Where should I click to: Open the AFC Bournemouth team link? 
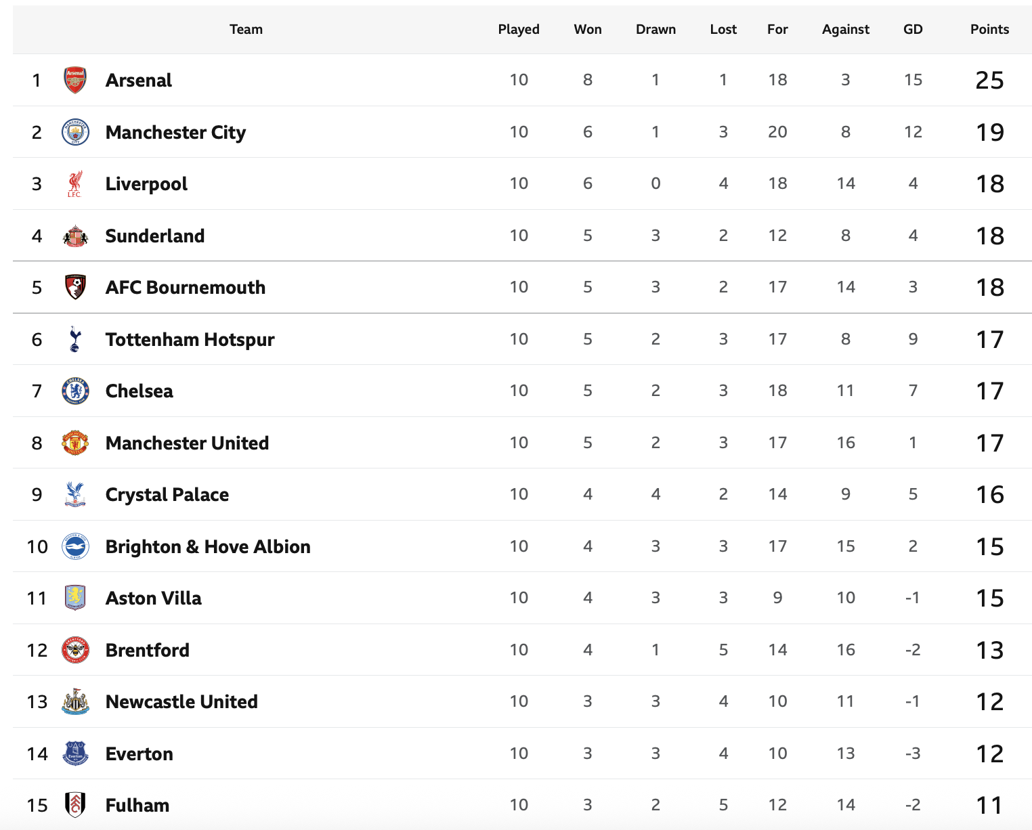pyautogui.click(x=185, y=288)
